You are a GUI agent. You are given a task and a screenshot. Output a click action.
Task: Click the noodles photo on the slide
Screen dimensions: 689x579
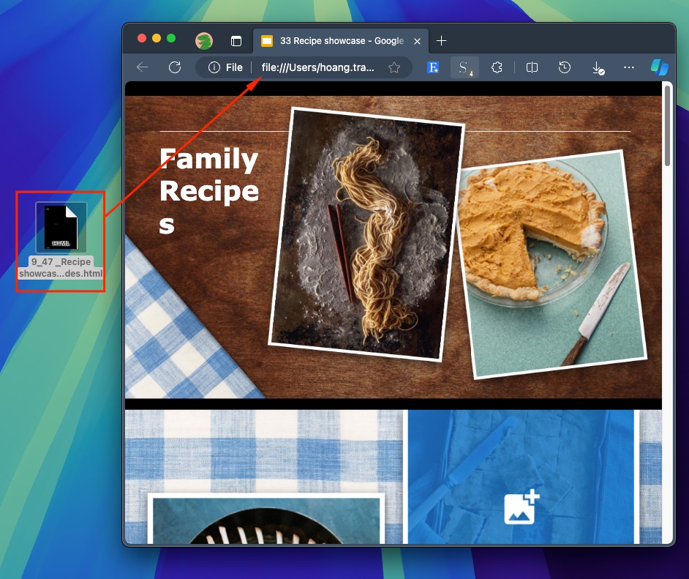366,234
